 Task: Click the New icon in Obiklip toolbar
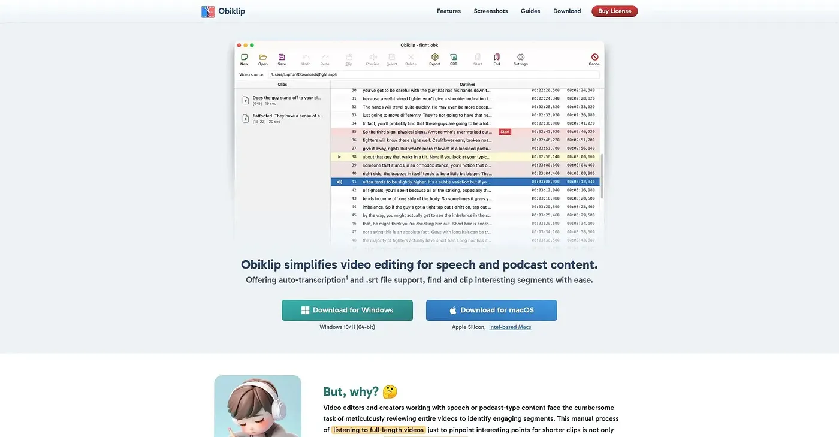pos(244,57)
